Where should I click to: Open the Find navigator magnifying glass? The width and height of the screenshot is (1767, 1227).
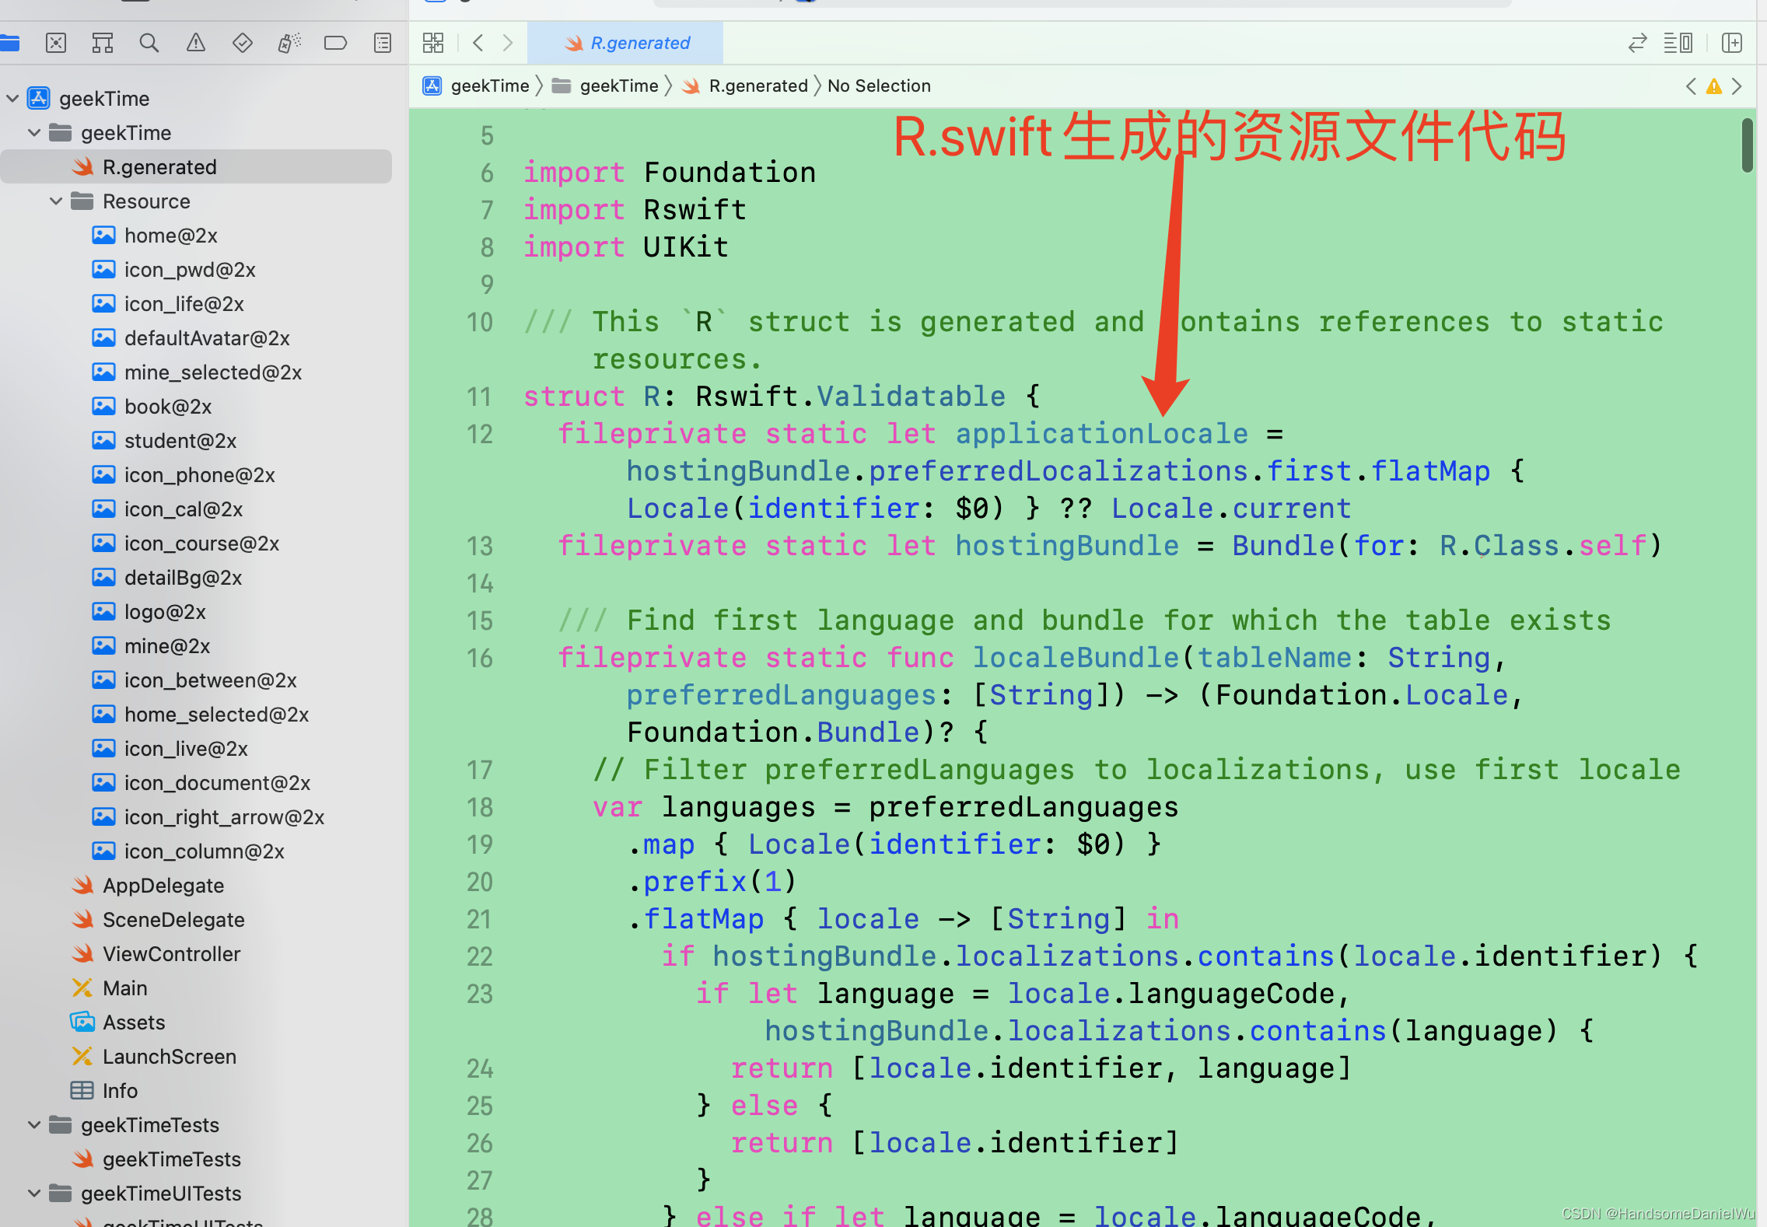pyautogui.click(x=149, y=43)
